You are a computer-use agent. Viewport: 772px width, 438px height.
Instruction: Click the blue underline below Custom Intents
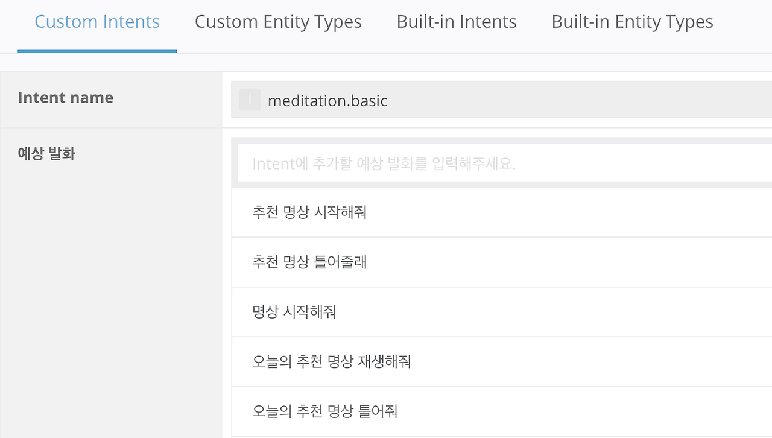(97, 51)
